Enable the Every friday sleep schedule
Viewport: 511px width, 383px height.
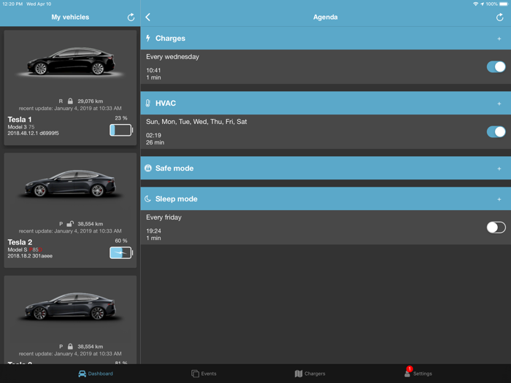pyautogui.click(x=496, y=228)
